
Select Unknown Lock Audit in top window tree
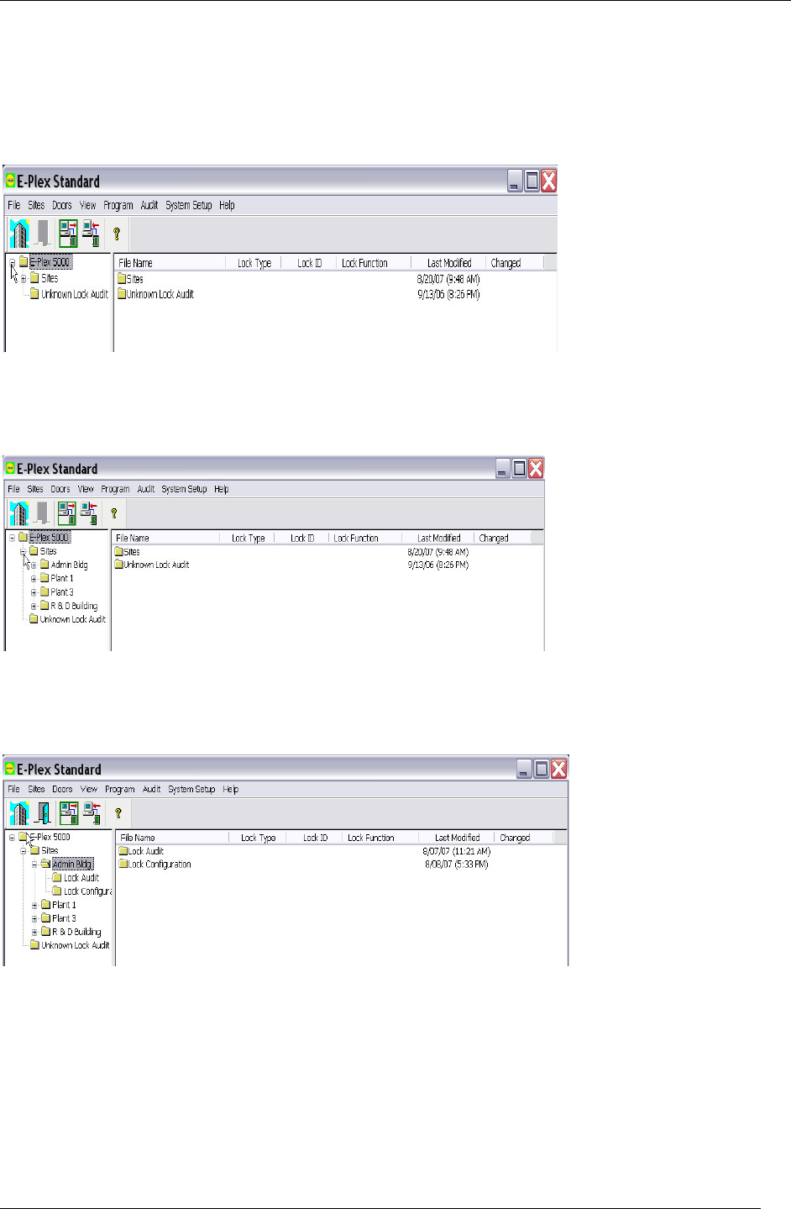tap(75, 295)
